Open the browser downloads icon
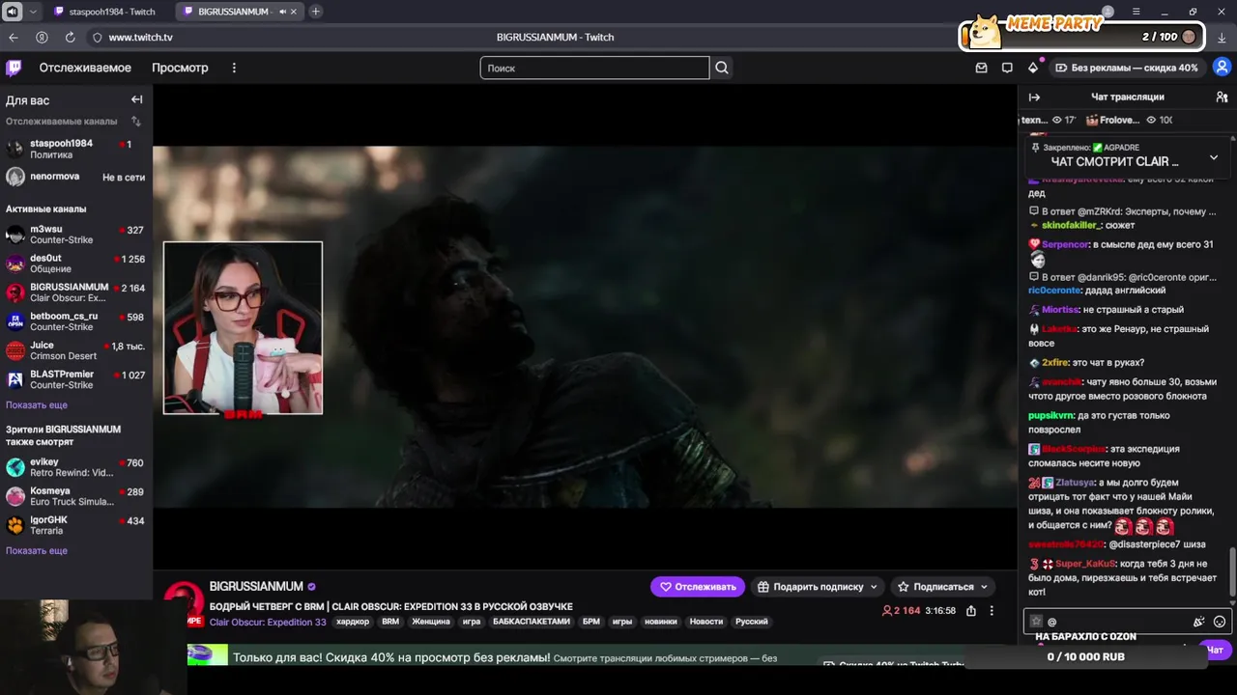This screenshot has height=695, width=1237. (1222, 37)
